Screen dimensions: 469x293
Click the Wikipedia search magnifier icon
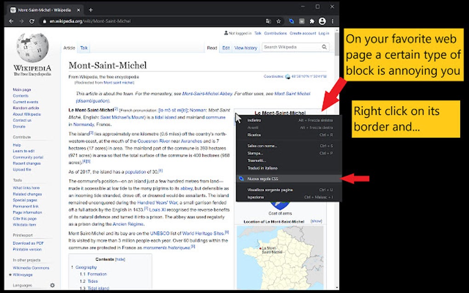pyautogui.click(x=324, y=47)
